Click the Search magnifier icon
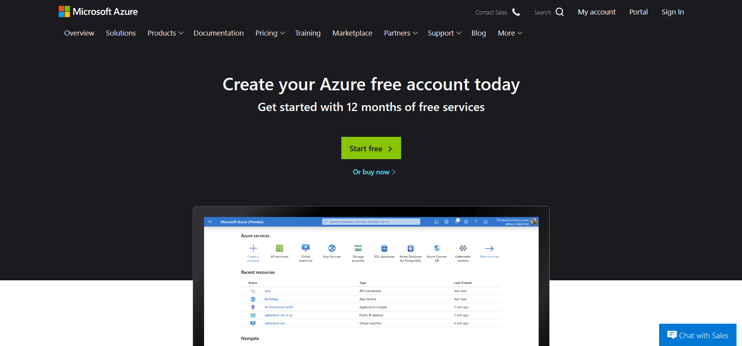 pyautogui.click(x=559, y=12)
